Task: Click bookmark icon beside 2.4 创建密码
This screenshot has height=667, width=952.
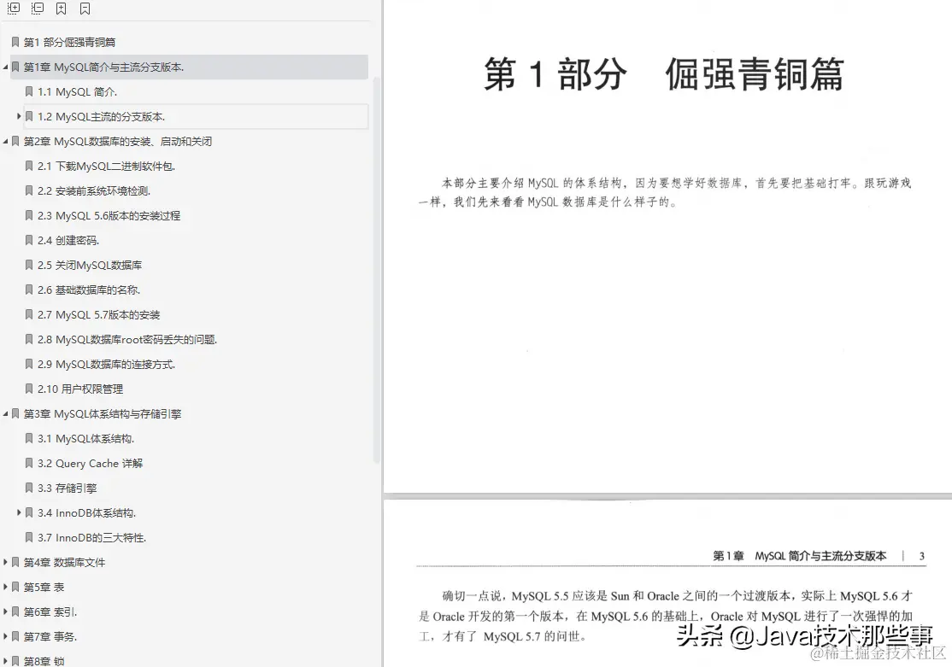Action: pyautogui.click(x=28, y=240)
